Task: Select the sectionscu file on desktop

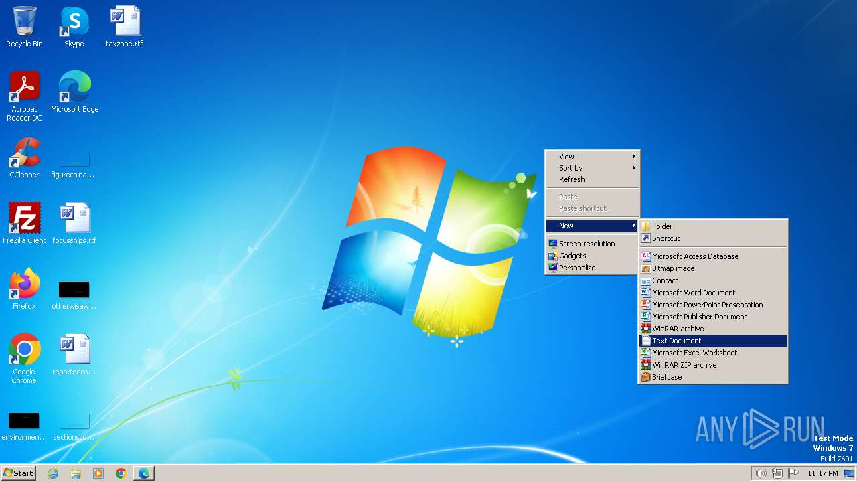Action: (x=74, y=427)
